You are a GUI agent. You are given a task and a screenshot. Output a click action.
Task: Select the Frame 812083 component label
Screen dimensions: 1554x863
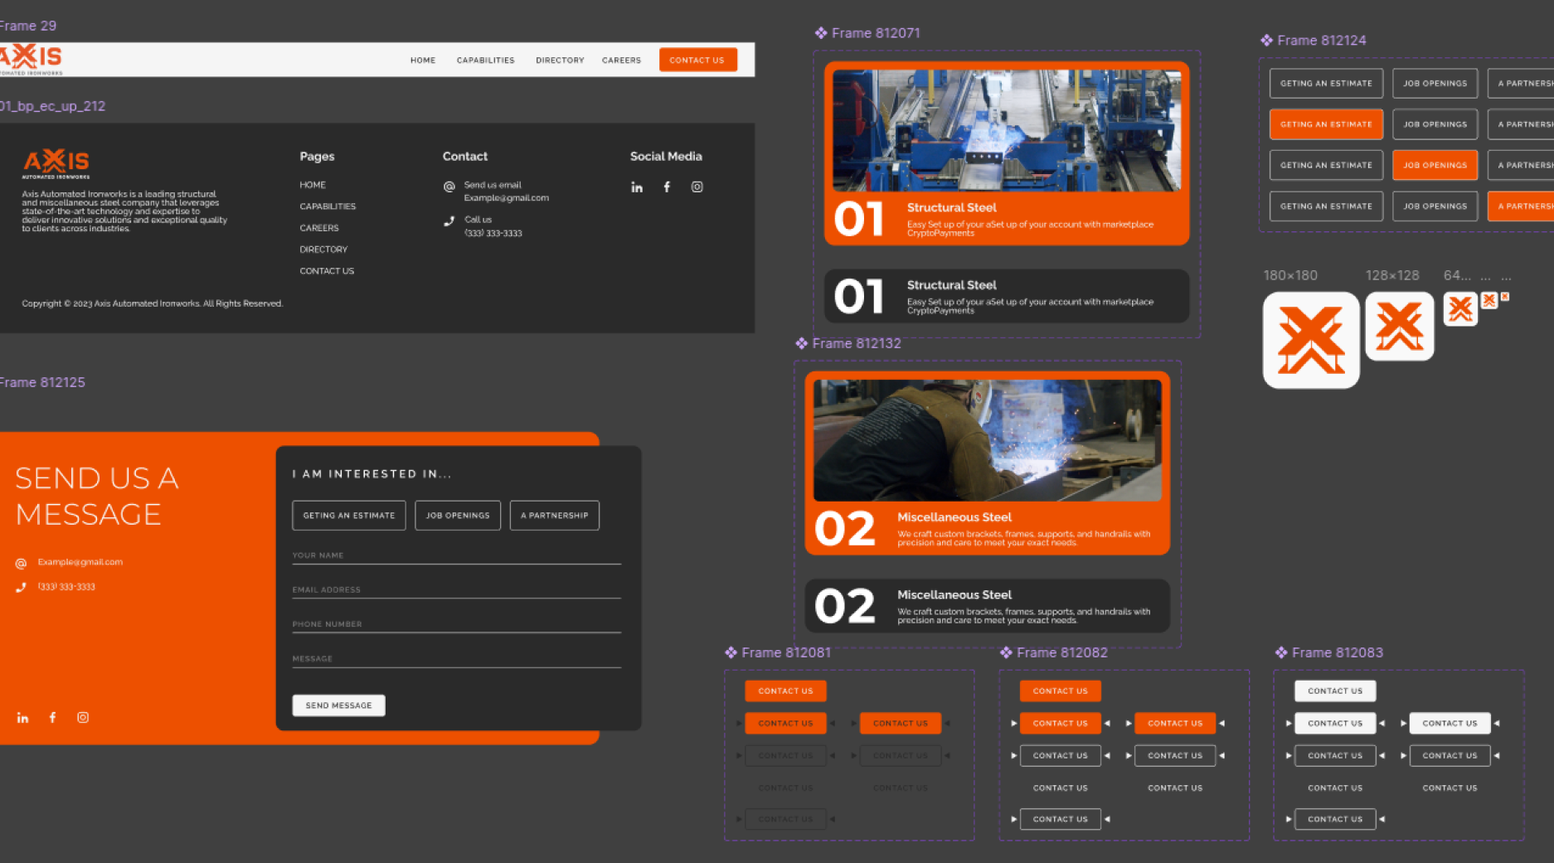point(1337,652)
